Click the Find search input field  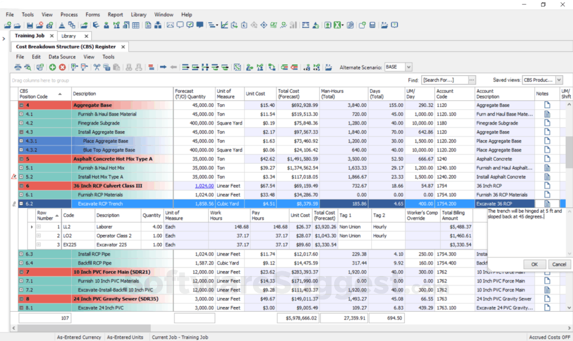[445, 80]
